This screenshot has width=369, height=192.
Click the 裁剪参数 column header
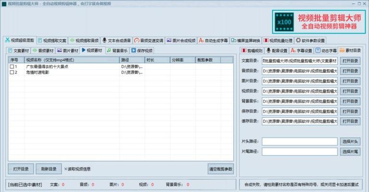(x=208, y=60)
